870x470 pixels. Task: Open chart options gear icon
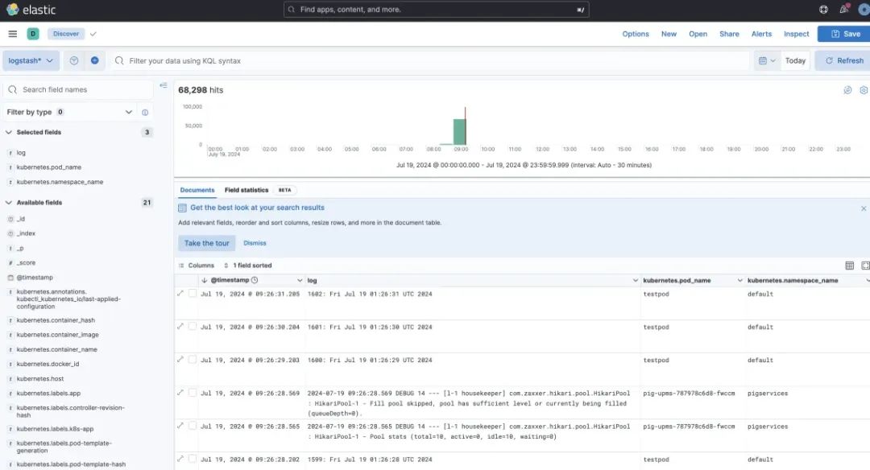pos(864,90)
